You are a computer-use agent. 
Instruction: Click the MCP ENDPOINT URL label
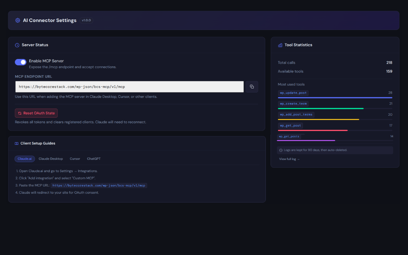[33, 77]
